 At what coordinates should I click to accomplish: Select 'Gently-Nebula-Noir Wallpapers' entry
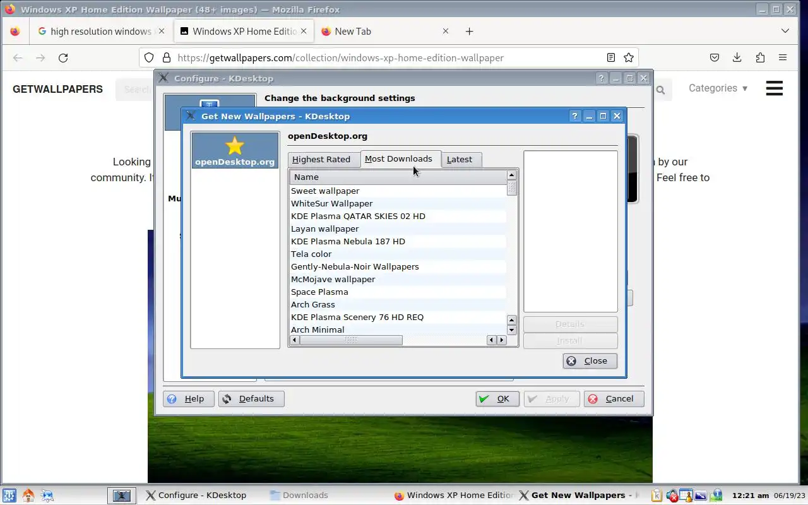(x=398, y=266)
